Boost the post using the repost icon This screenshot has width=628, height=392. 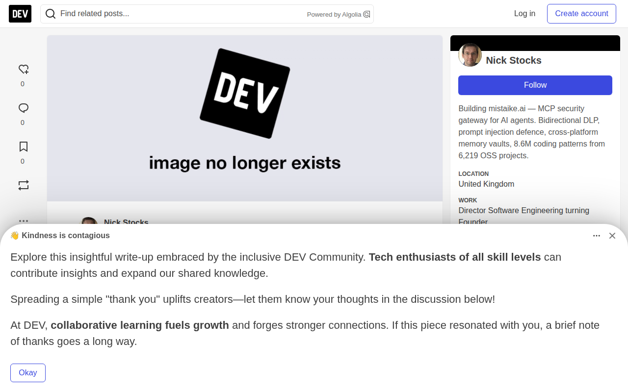point(23,185)
